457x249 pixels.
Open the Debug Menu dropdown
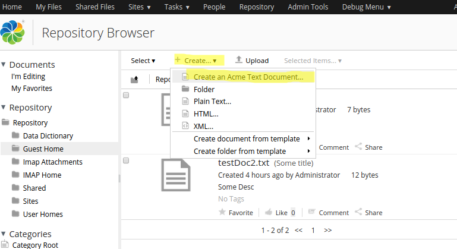366,7
